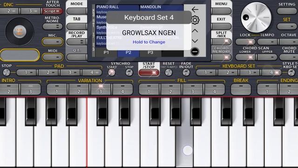Toggle the STYLE TO KBD SET button
This screenshot has height=168, width=298.
(x=291, y=73)
